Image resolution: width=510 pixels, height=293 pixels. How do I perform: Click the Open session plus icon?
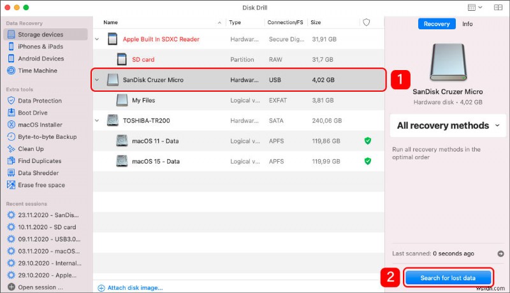pyautogui.click(x=11, y=287)
